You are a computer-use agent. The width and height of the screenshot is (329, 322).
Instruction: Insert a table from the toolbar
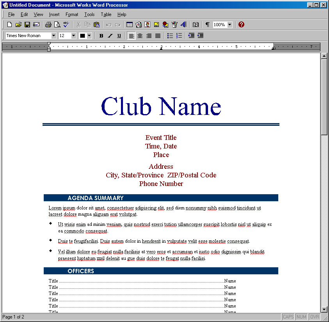[130, 25]
